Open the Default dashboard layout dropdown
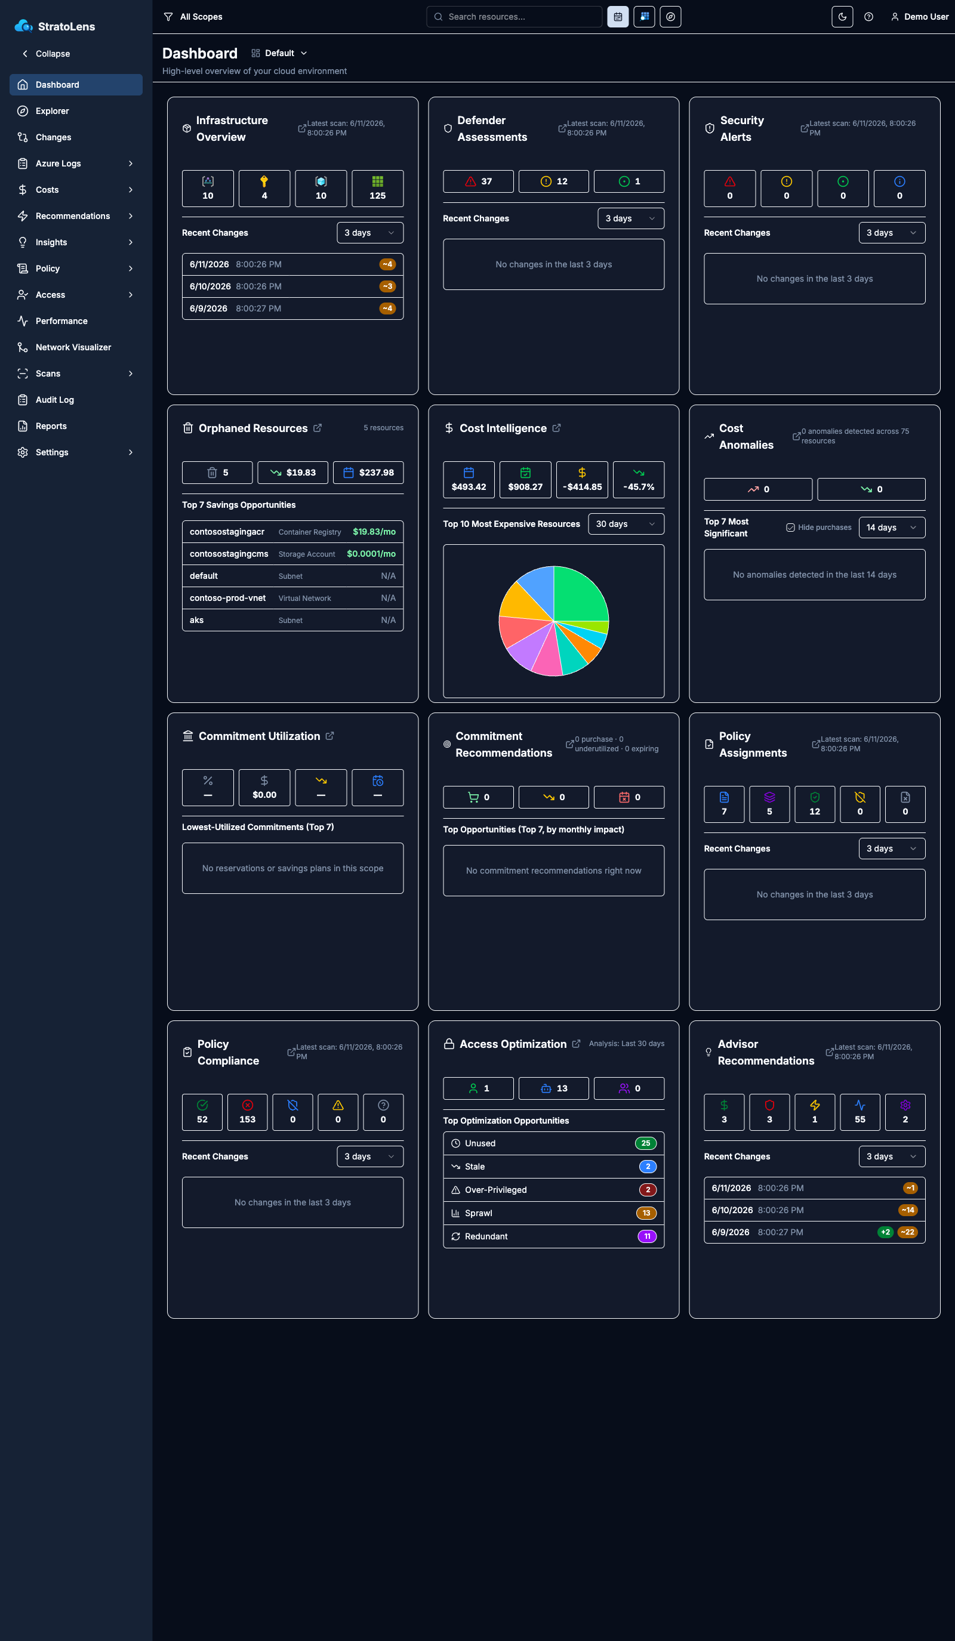Image resolution: width=955 pixels, height=1641 pixels. 279,53
